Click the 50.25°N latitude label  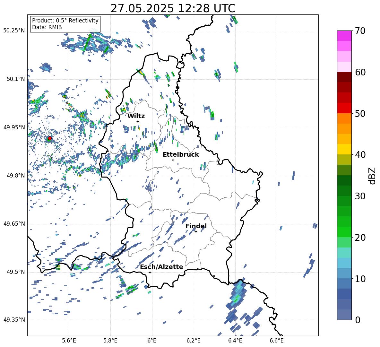click(14, 31)
